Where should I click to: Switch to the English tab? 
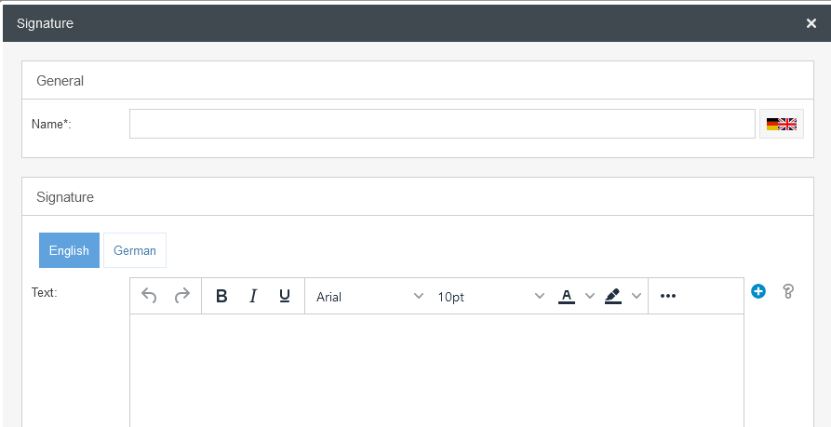pyautogui.click(x=69, y=250)
